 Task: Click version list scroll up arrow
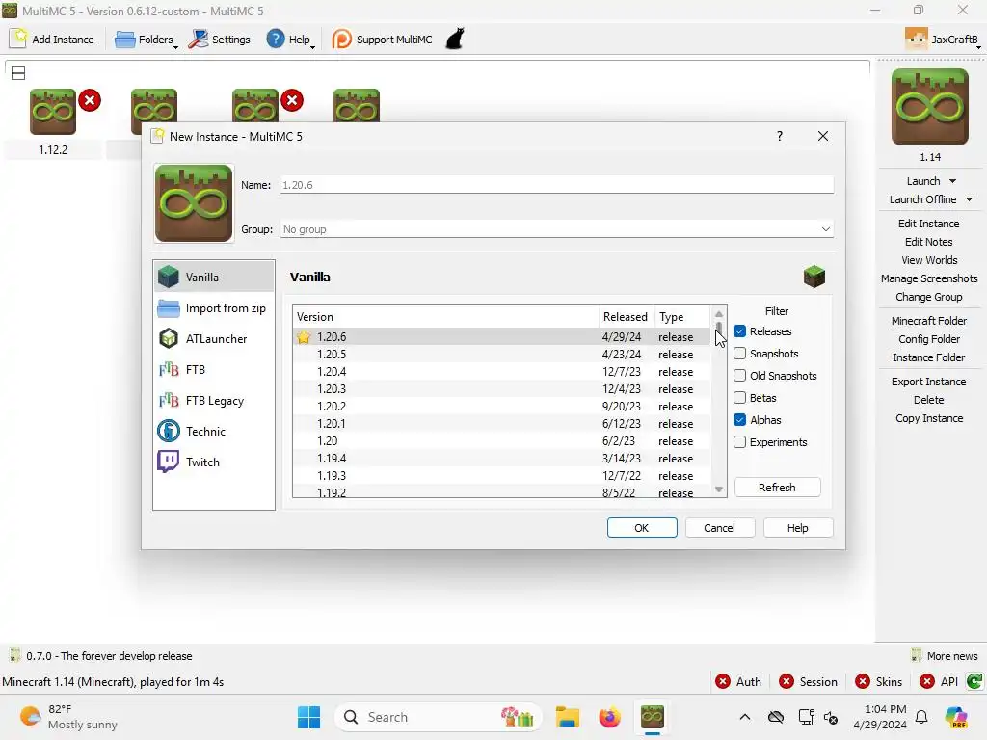[719, 314]
